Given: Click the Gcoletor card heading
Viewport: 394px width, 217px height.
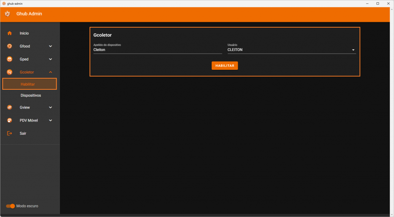Looking at the screenshot, I should pyautogui.click(x=102, y=35).
